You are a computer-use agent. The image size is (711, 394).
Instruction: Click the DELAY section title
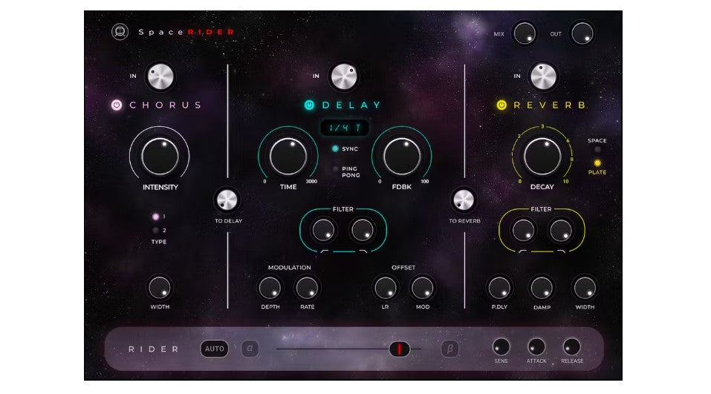(x=351, y=105)
